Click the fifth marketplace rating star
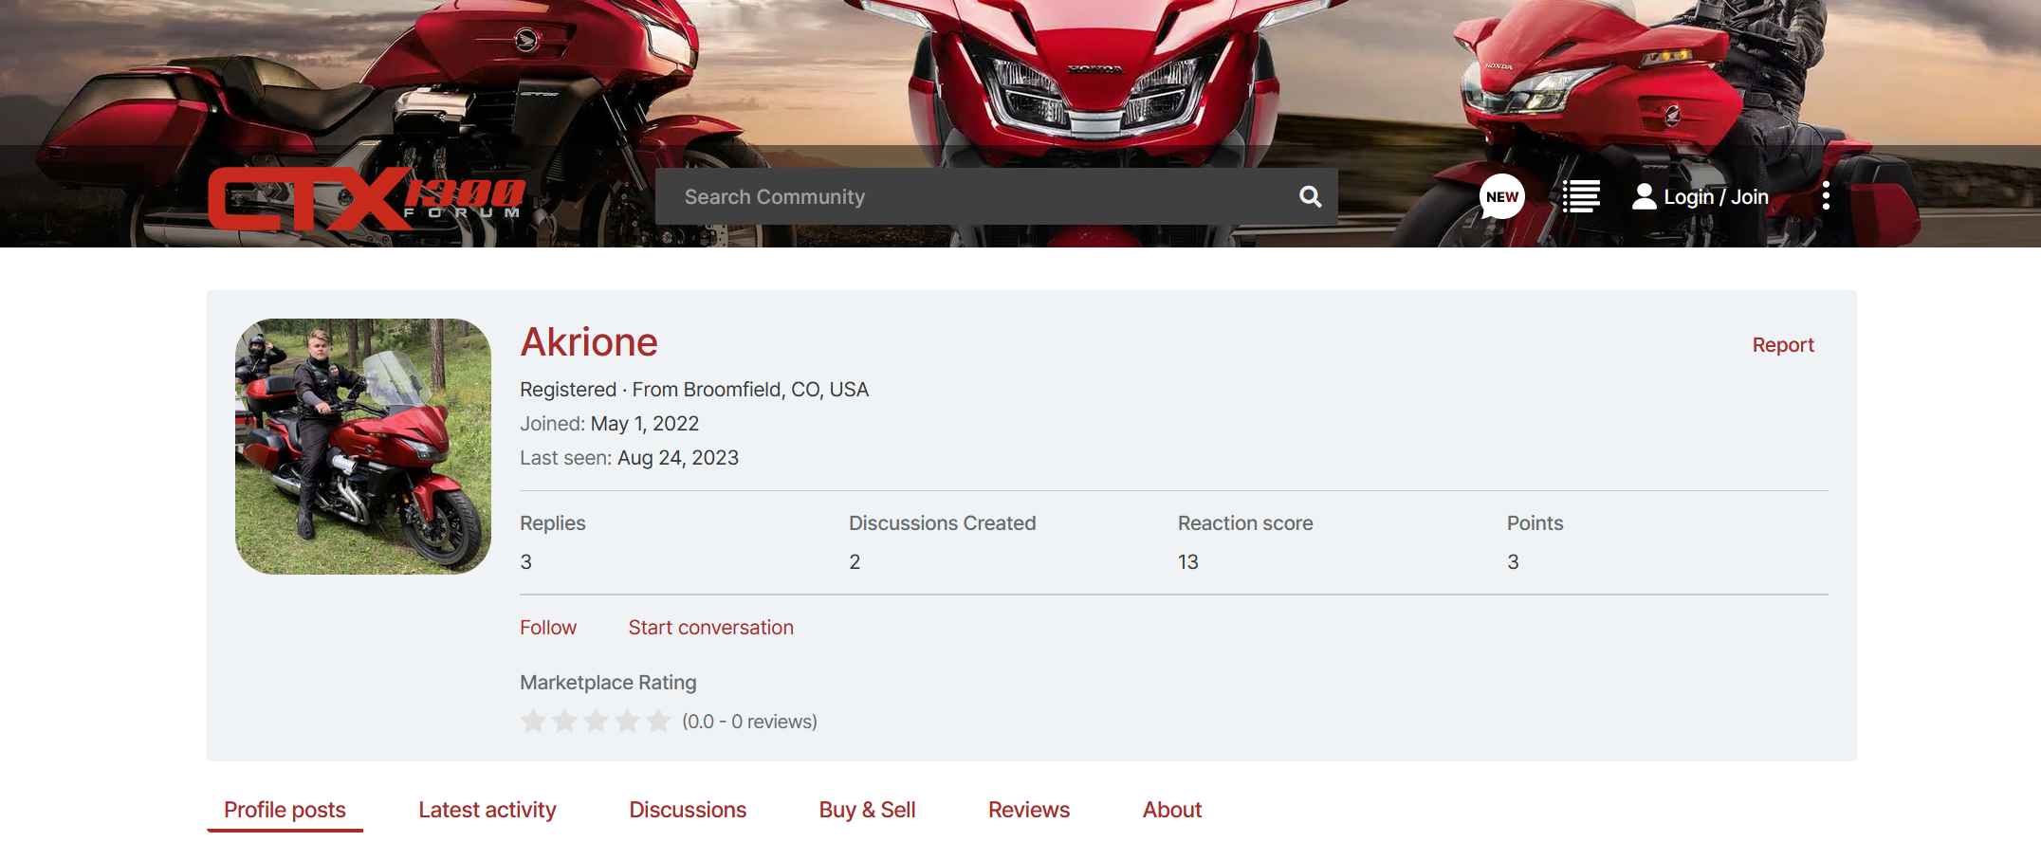The height and width of the screenshot is (842, 2041). click(658, 722)
